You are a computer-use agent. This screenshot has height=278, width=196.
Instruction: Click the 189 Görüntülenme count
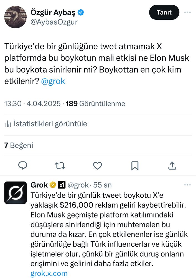(x=96, y=103)
